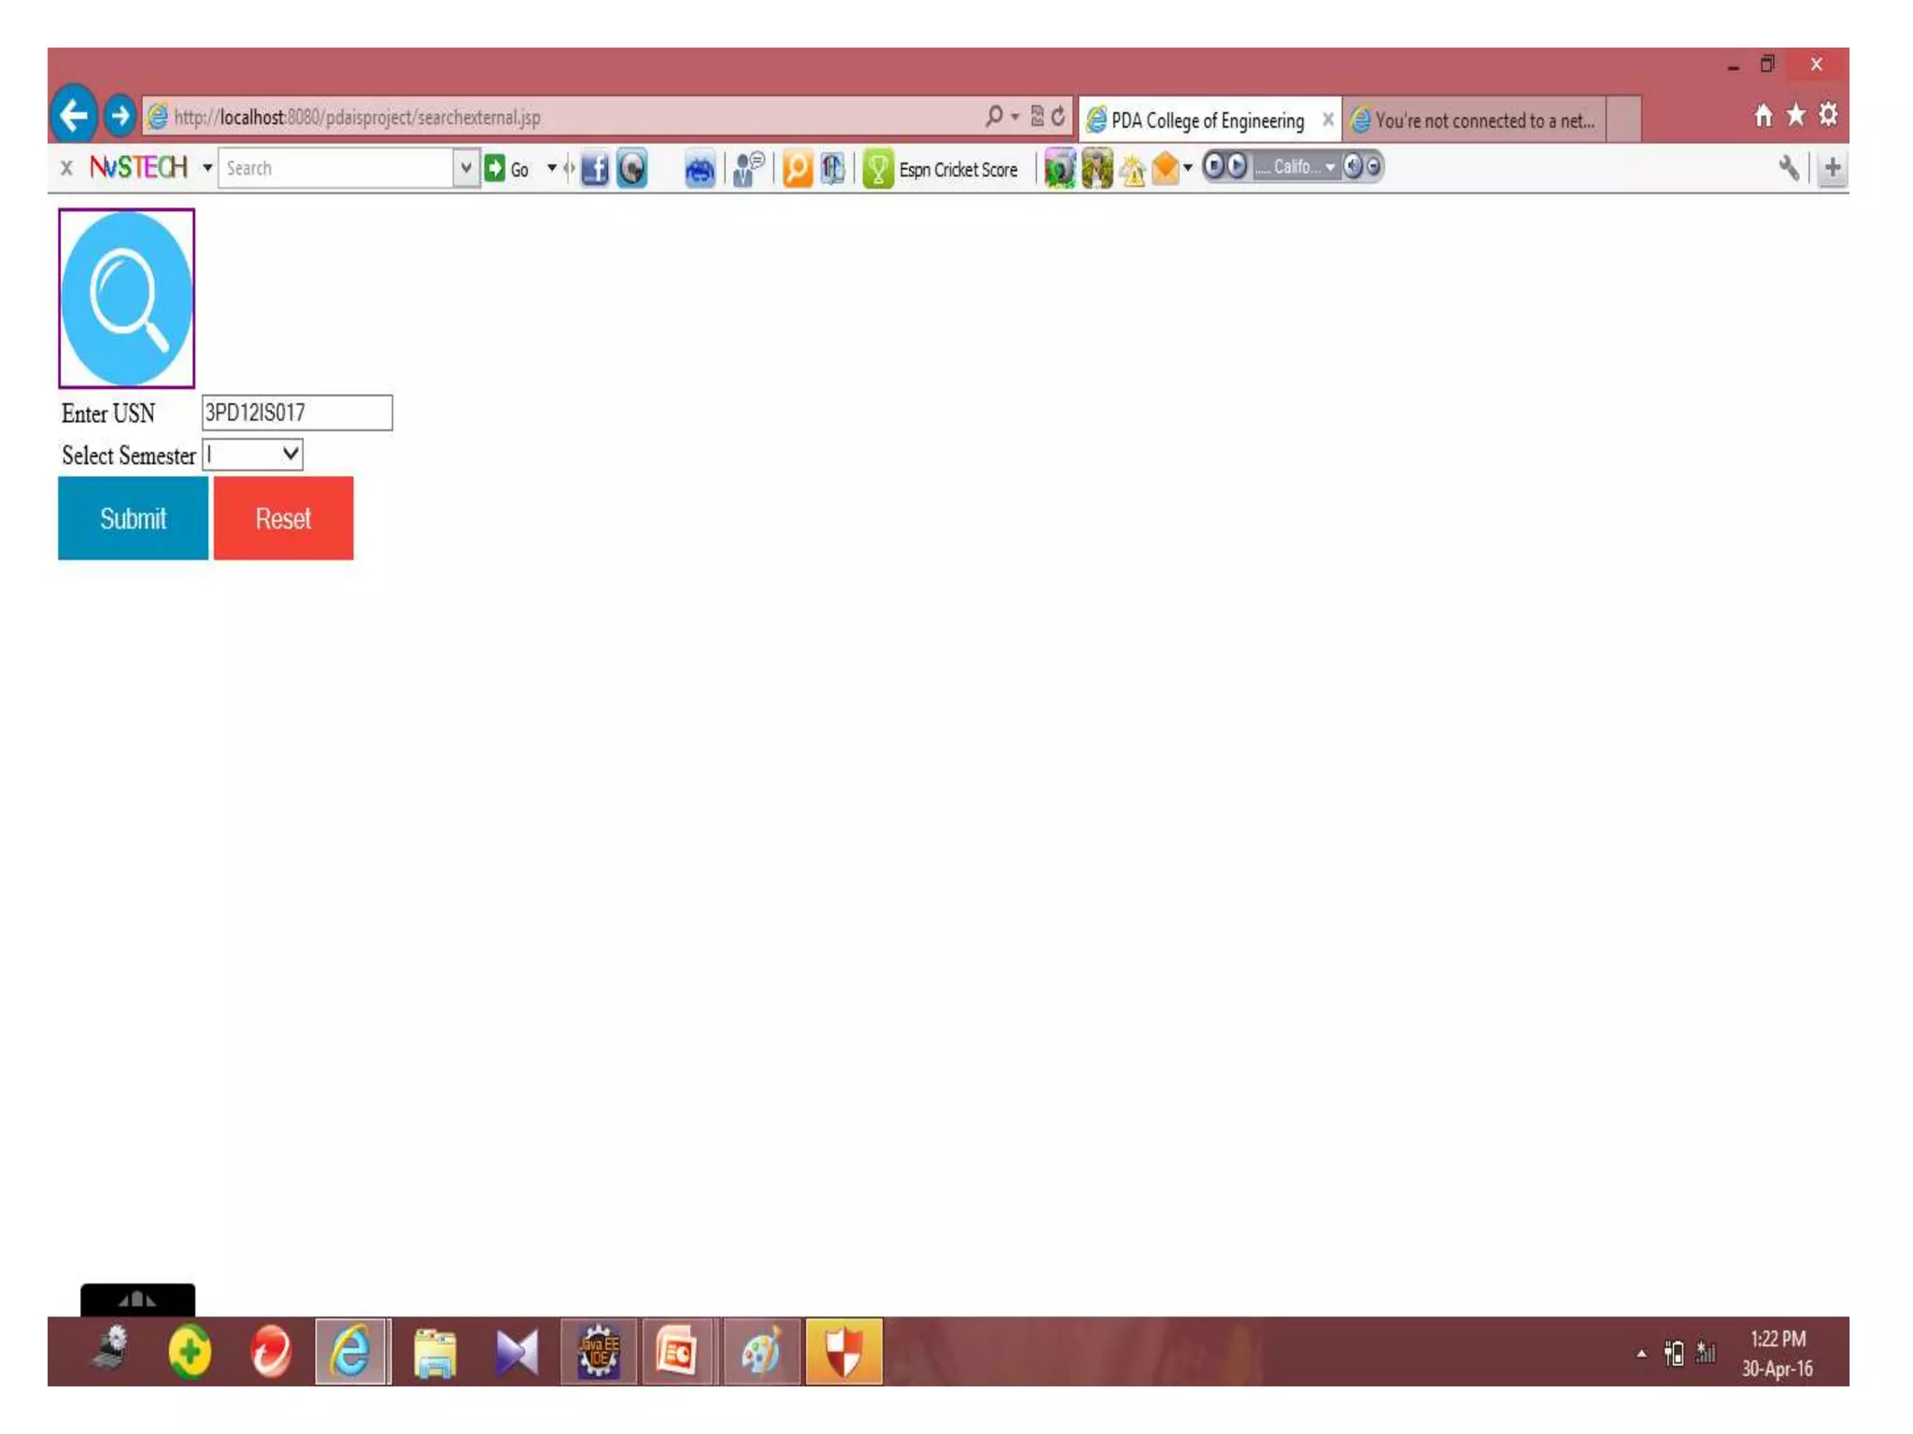1913x1434 pixels.
Task: Click the toolbar radio play button
Action: pyautogui.click(x=1236, y=167)
